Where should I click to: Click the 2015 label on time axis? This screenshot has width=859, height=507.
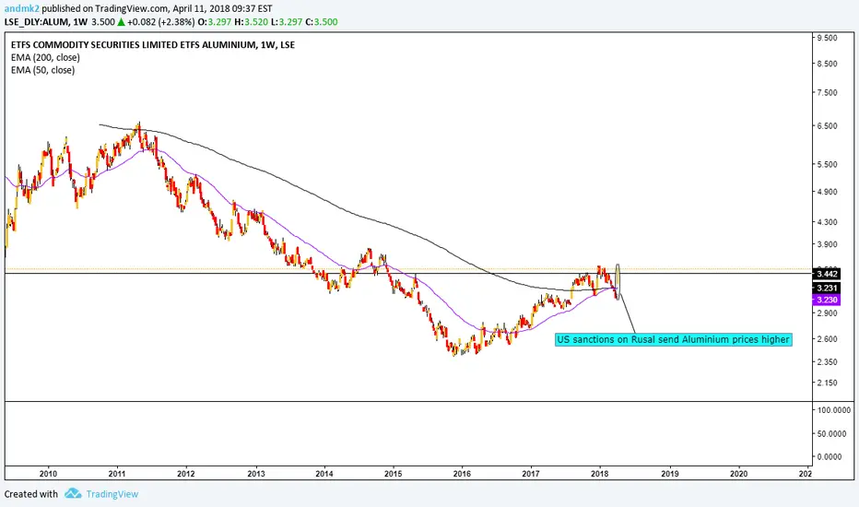point(393,474)
